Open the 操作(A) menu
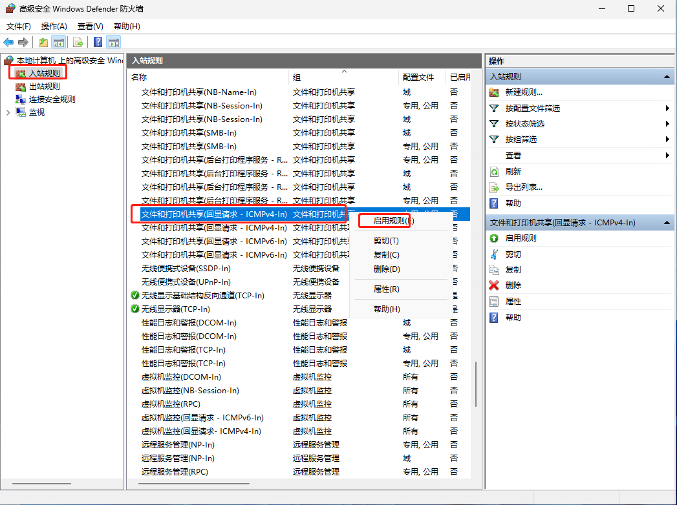The image size is (677, 505). click(x=54, y=26)
